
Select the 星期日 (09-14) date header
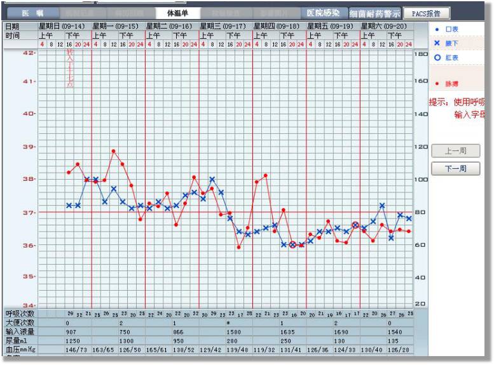tap(64, 26)
